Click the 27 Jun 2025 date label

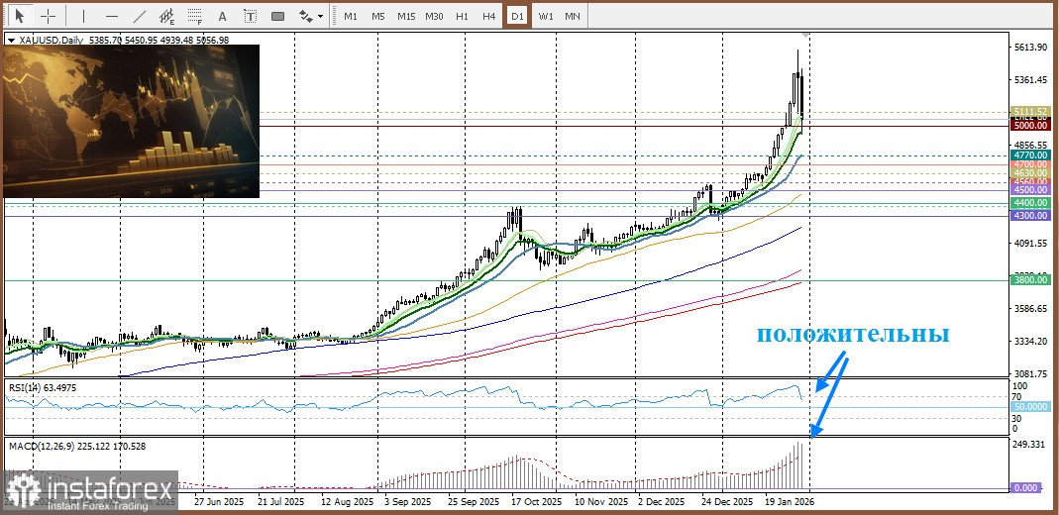pyautogui.click(x=219, y=502)
